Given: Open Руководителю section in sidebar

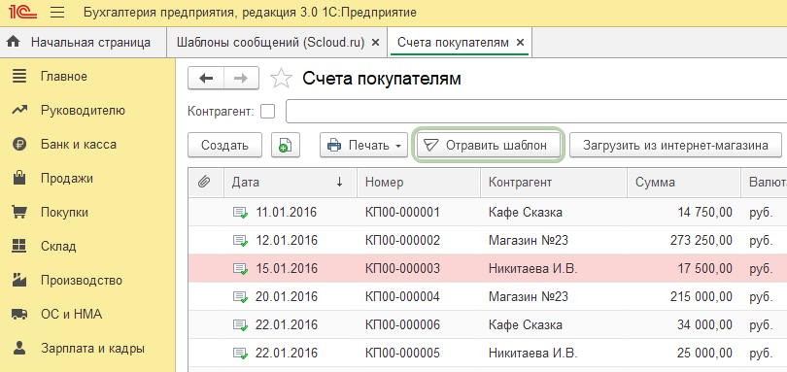Looking at the screenshot, I should [x=83, y=111].
